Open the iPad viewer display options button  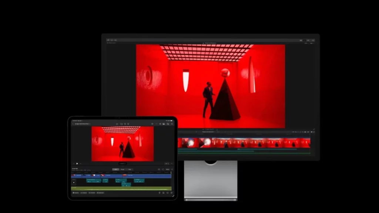coord(167,163)
